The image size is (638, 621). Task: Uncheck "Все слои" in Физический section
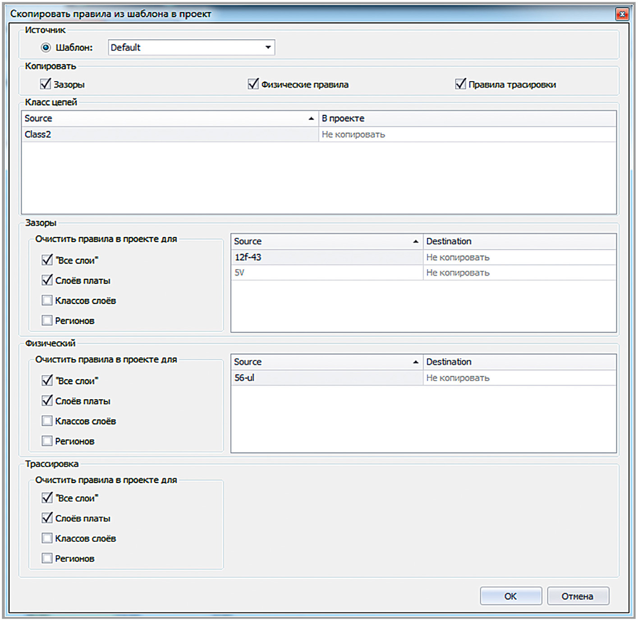(x=47, y=380)
